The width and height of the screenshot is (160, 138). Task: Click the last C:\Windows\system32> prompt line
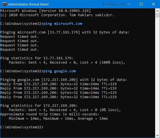tap(22, 127)
